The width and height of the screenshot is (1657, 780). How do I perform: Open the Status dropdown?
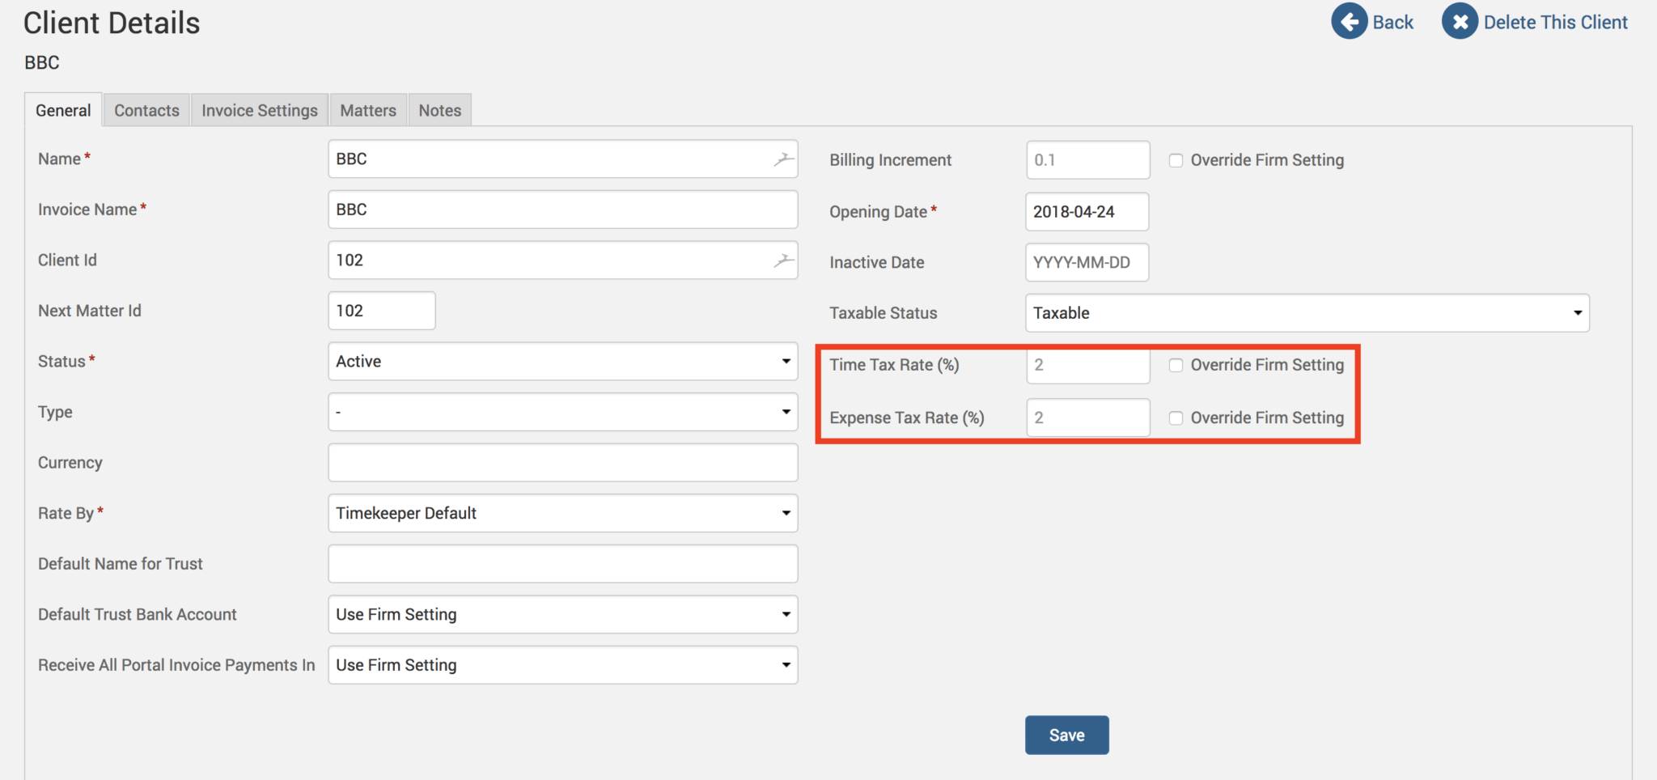pos(562,362)
